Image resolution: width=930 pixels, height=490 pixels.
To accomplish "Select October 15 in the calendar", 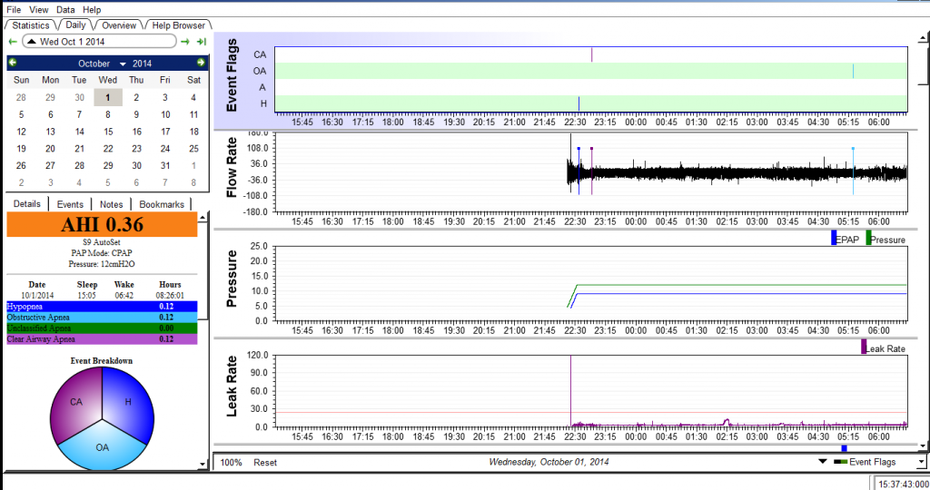I will [108, 132].
